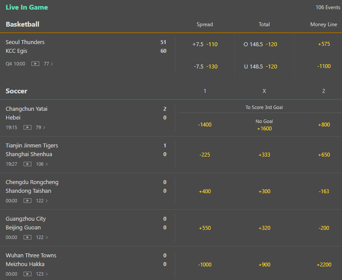342x280 pixels.
Task: Click the Shanghai Shenhua team name
Action: click(29, 154)
